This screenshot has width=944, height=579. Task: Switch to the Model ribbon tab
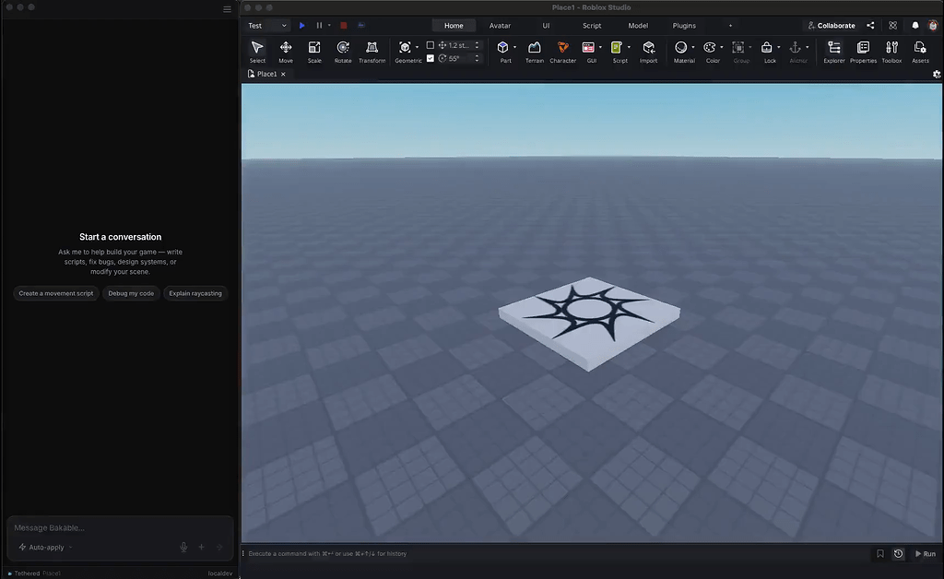point(638,25)
